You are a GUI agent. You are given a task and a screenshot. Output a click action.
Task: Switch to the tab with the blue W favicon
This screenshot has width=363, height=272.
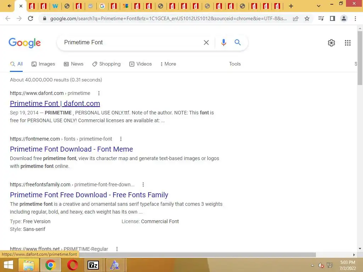(x=55, y=6)
